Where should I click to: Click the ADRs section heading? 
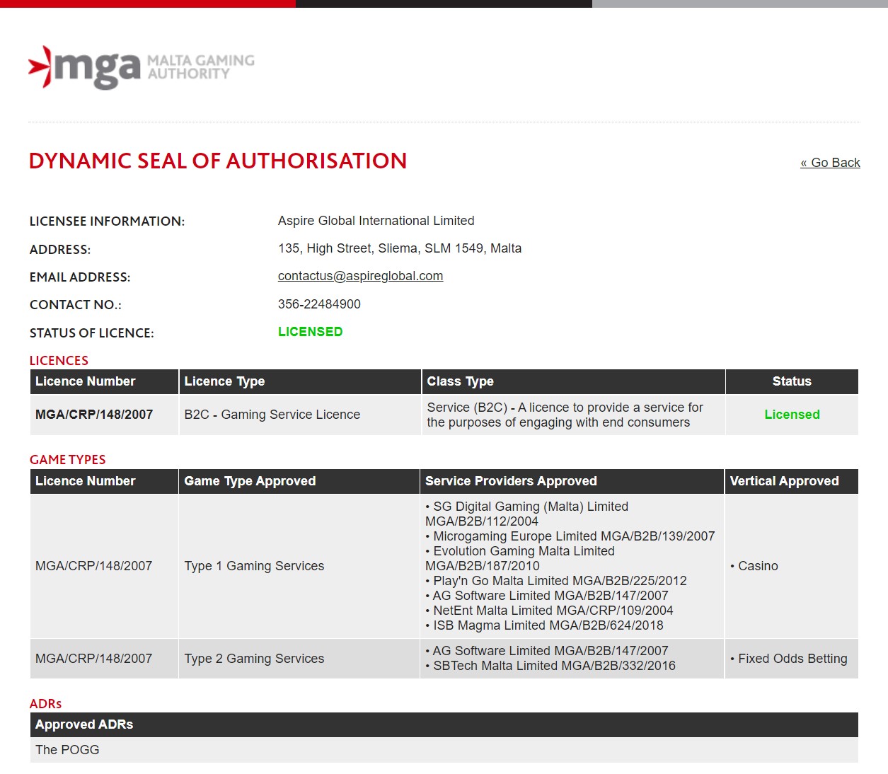[45, 704]
